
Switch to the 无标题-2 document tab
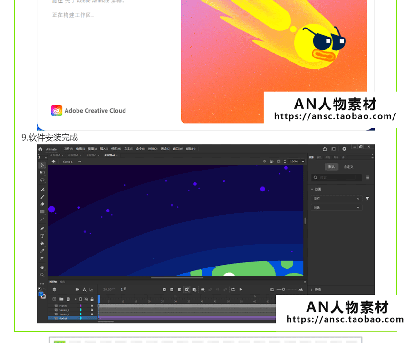[x=73, y=155]
